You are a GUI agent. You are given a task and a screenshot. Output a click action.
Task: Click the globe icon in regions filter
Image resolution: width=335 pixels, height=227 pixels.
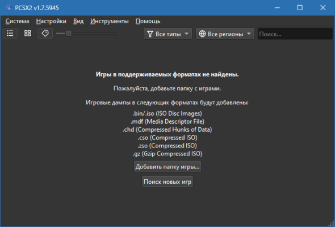pyautogui.click(x=202, y=33)
